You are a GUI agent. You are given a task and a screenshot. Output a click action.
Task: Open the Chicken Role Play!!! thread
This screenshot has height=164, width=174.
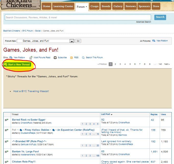click(24, 161)
